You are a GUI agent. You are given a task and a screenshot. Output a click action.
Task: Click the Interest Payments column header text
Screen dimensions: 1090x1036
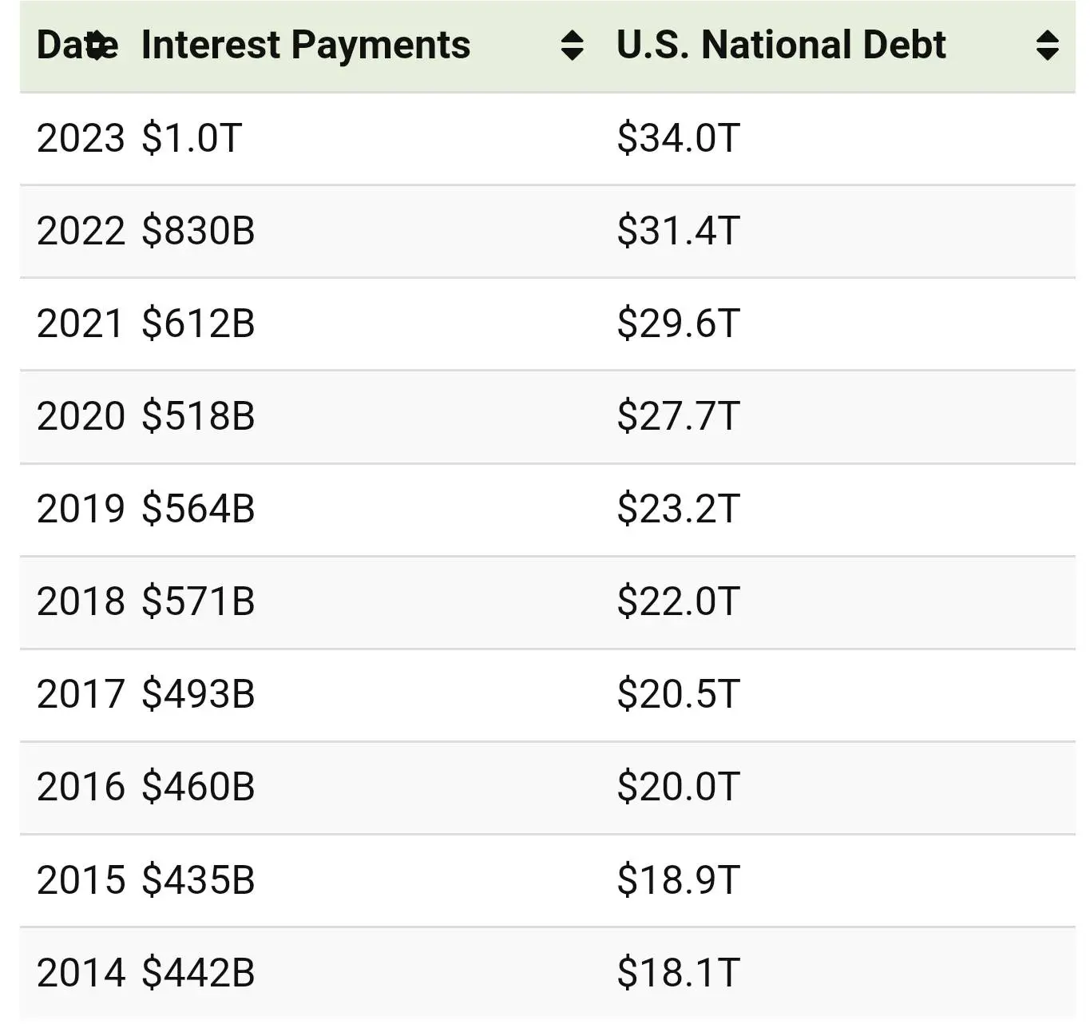[x=306, y=46]
